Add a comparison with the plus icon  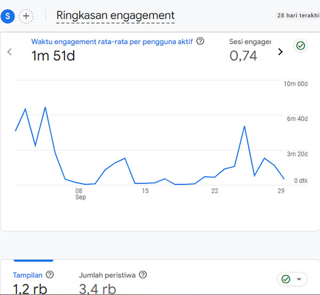point(26,16)
